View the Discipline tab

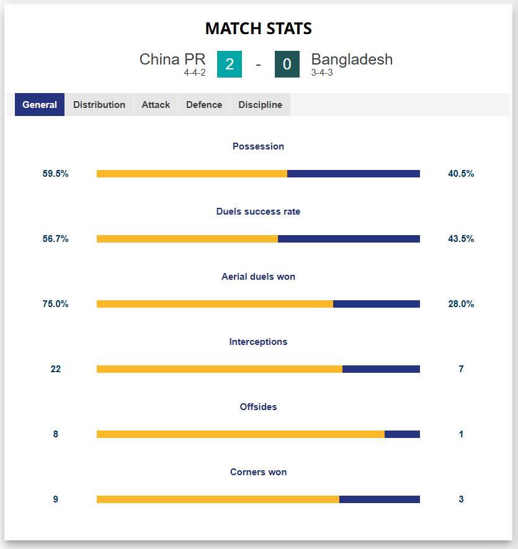pos(260,104)
